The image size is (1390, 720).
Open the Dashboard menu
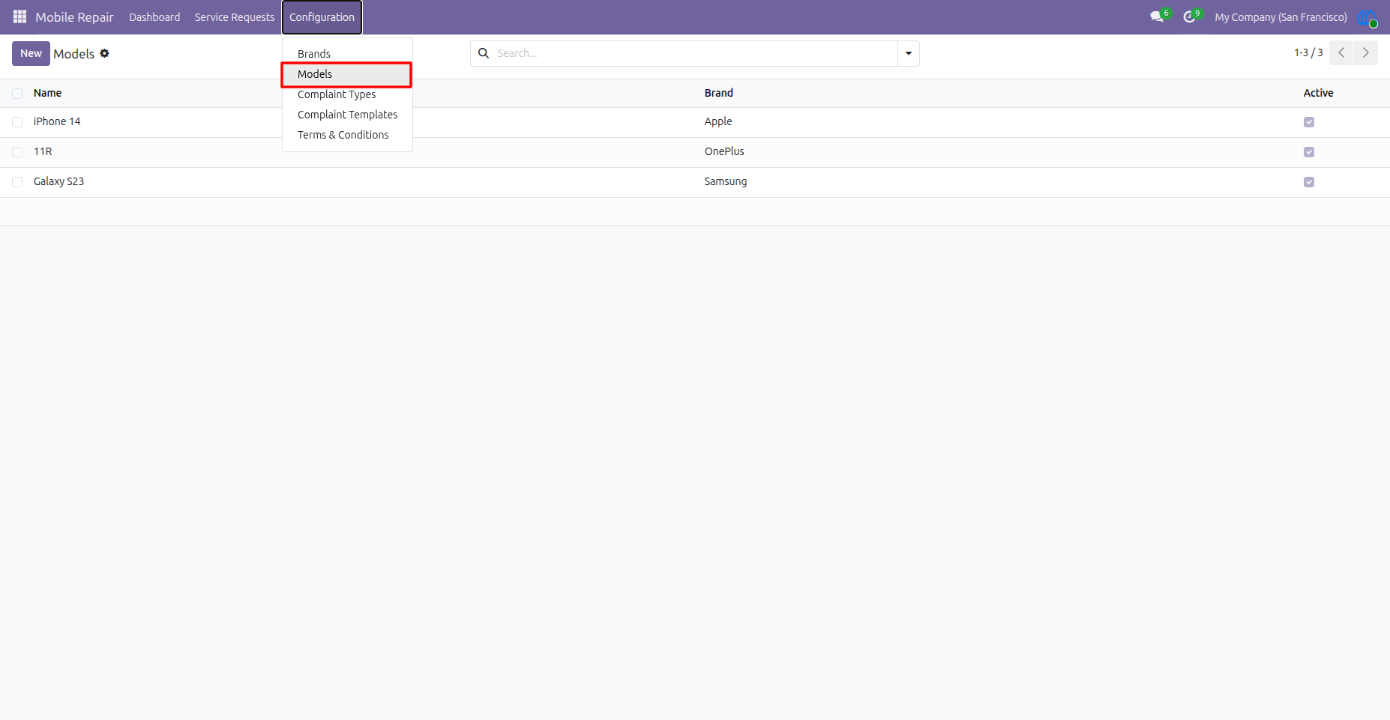click(x=154, y=17)
